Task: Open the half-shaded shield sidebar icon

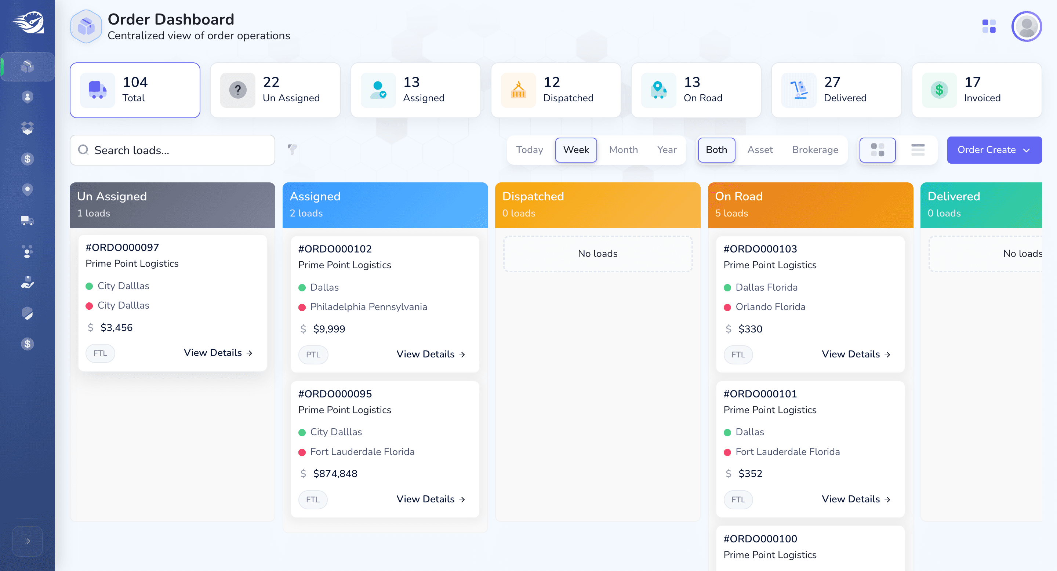Action: point(28,313)
